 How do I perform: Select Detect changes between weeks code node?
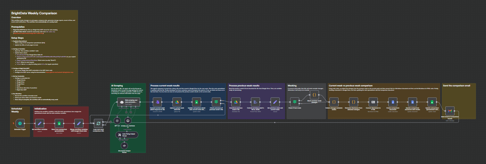tap(334, 102)
